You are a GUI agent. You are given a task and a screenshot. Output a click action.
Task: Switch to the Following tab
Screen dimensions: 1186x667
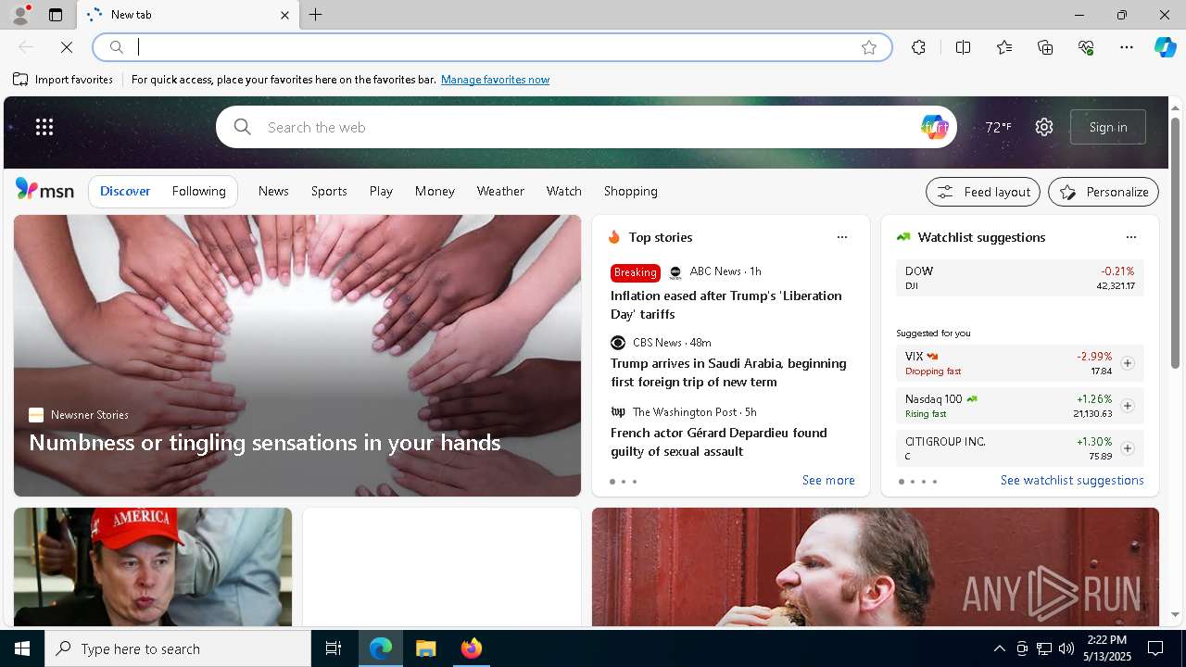pyautogui.click(x=198, y=191)
